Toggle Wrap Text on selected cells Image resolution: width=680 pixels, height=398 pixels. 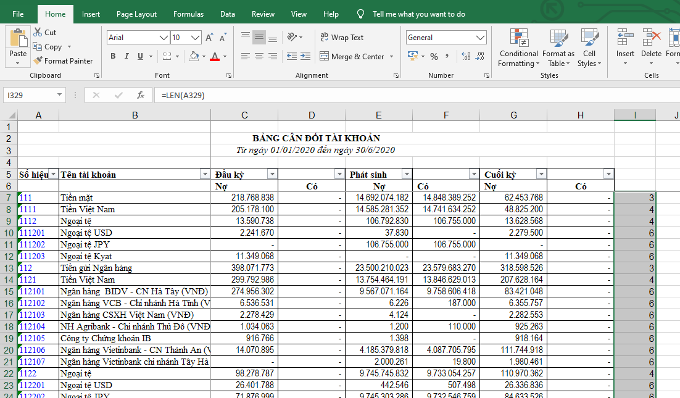[342, 38]
